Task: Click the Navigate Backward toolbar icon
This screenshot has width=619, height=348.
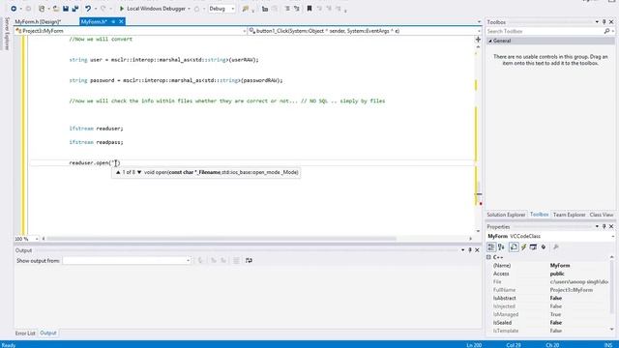Action: [x=14, y=9]
